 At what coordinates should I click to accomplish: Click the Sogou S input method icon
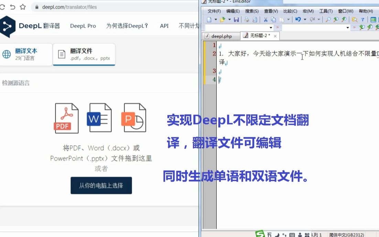click(260, 234)
